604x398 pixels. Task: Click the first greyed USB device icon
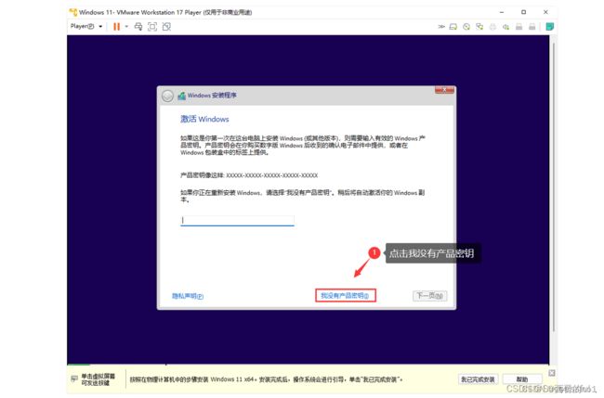519,27
